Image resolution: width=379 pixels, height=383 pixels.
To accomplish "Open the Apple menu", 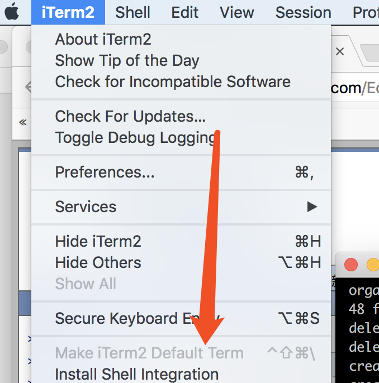I will point(12,12).
